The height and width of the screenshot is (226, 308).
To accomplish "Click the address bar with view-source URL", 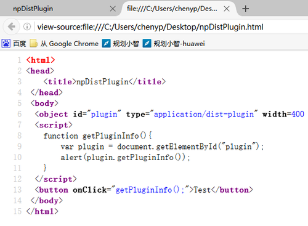I will pos(150,27).
